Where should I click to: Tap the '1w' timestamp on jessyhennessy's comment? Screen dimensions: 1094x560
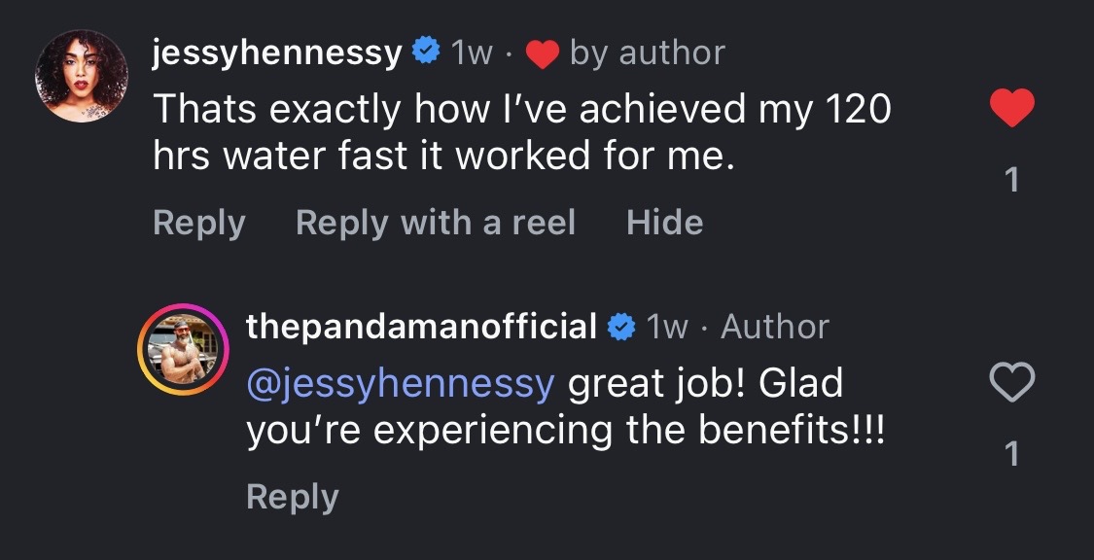click(473, 53)
